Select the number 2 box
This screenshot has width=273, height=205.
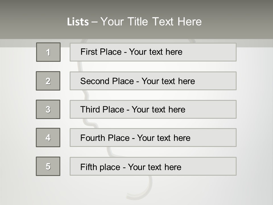(x=48, y=81)
